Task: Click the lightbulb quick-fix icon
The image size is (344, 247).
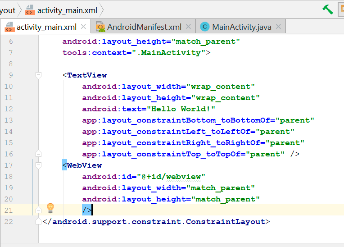Action: point(50,208)
